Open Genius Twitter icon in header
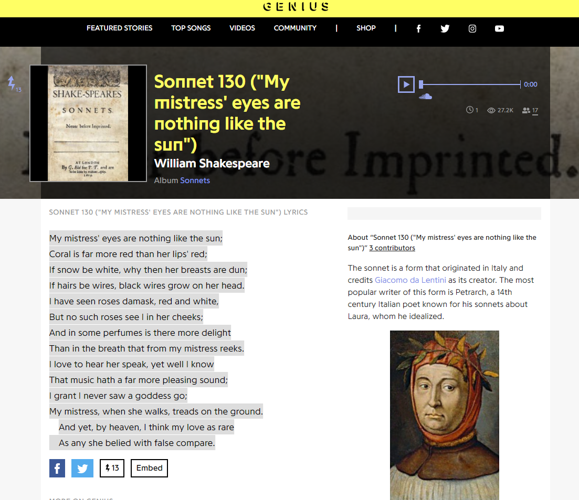The width and height of the screenshot is (579, 500). click(x=445, y=29)
